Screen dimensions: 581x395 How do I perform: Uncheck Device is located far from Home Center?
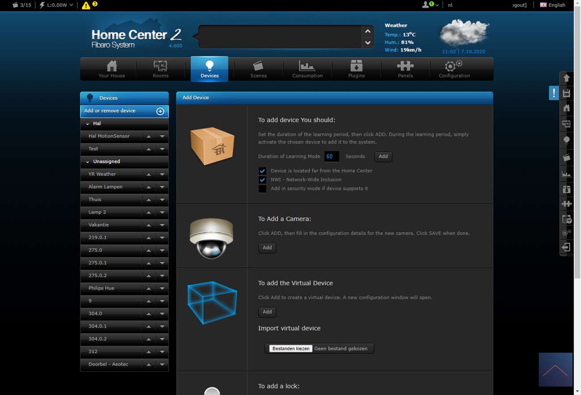pyautogui.click(x=262, y=171)
